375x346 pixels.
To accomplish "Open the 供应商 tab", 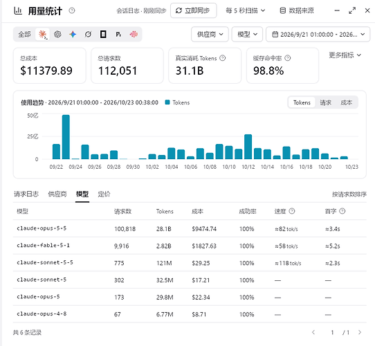I will click(x=57, y=194).
